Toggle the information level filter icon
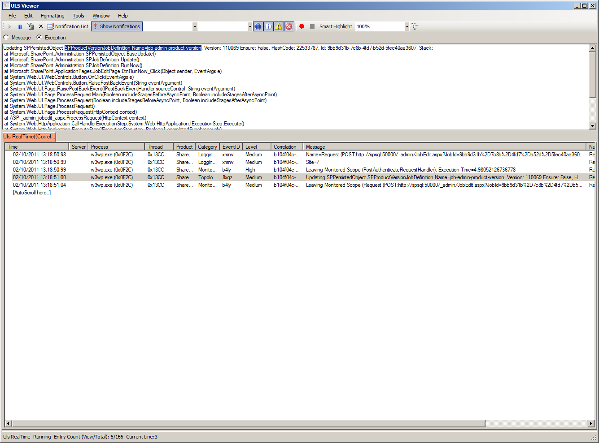 [268, 26]
